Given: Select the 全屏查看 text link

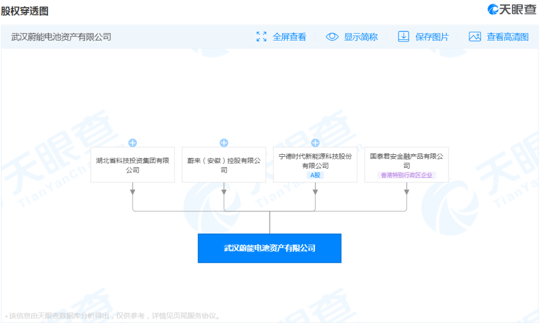Looking at the screenshot, I should (x=289, y=37).
